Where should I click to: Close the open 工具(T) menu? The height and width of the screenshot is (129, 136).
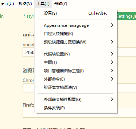point(43,4)
